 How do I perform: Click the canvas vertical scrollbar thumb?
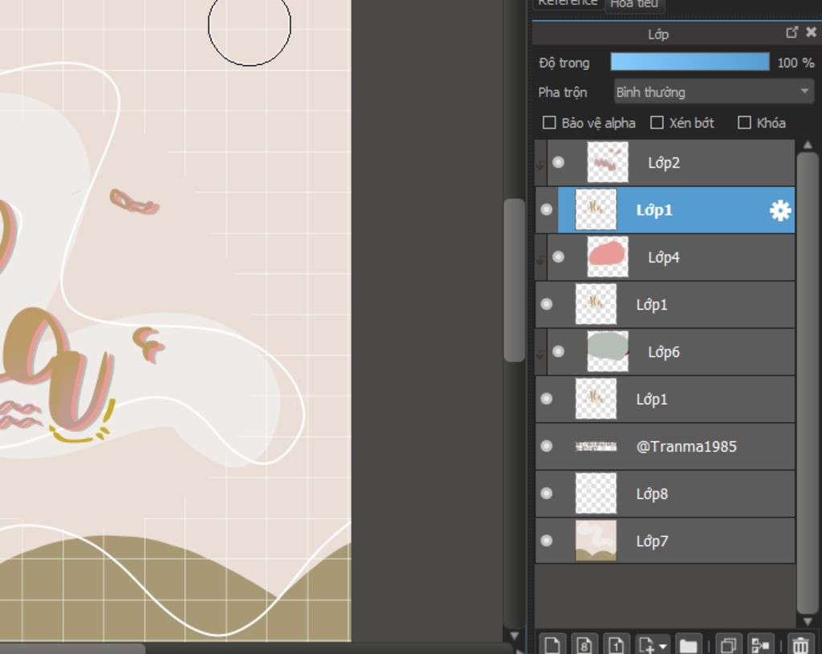click(x=515, y=280)
